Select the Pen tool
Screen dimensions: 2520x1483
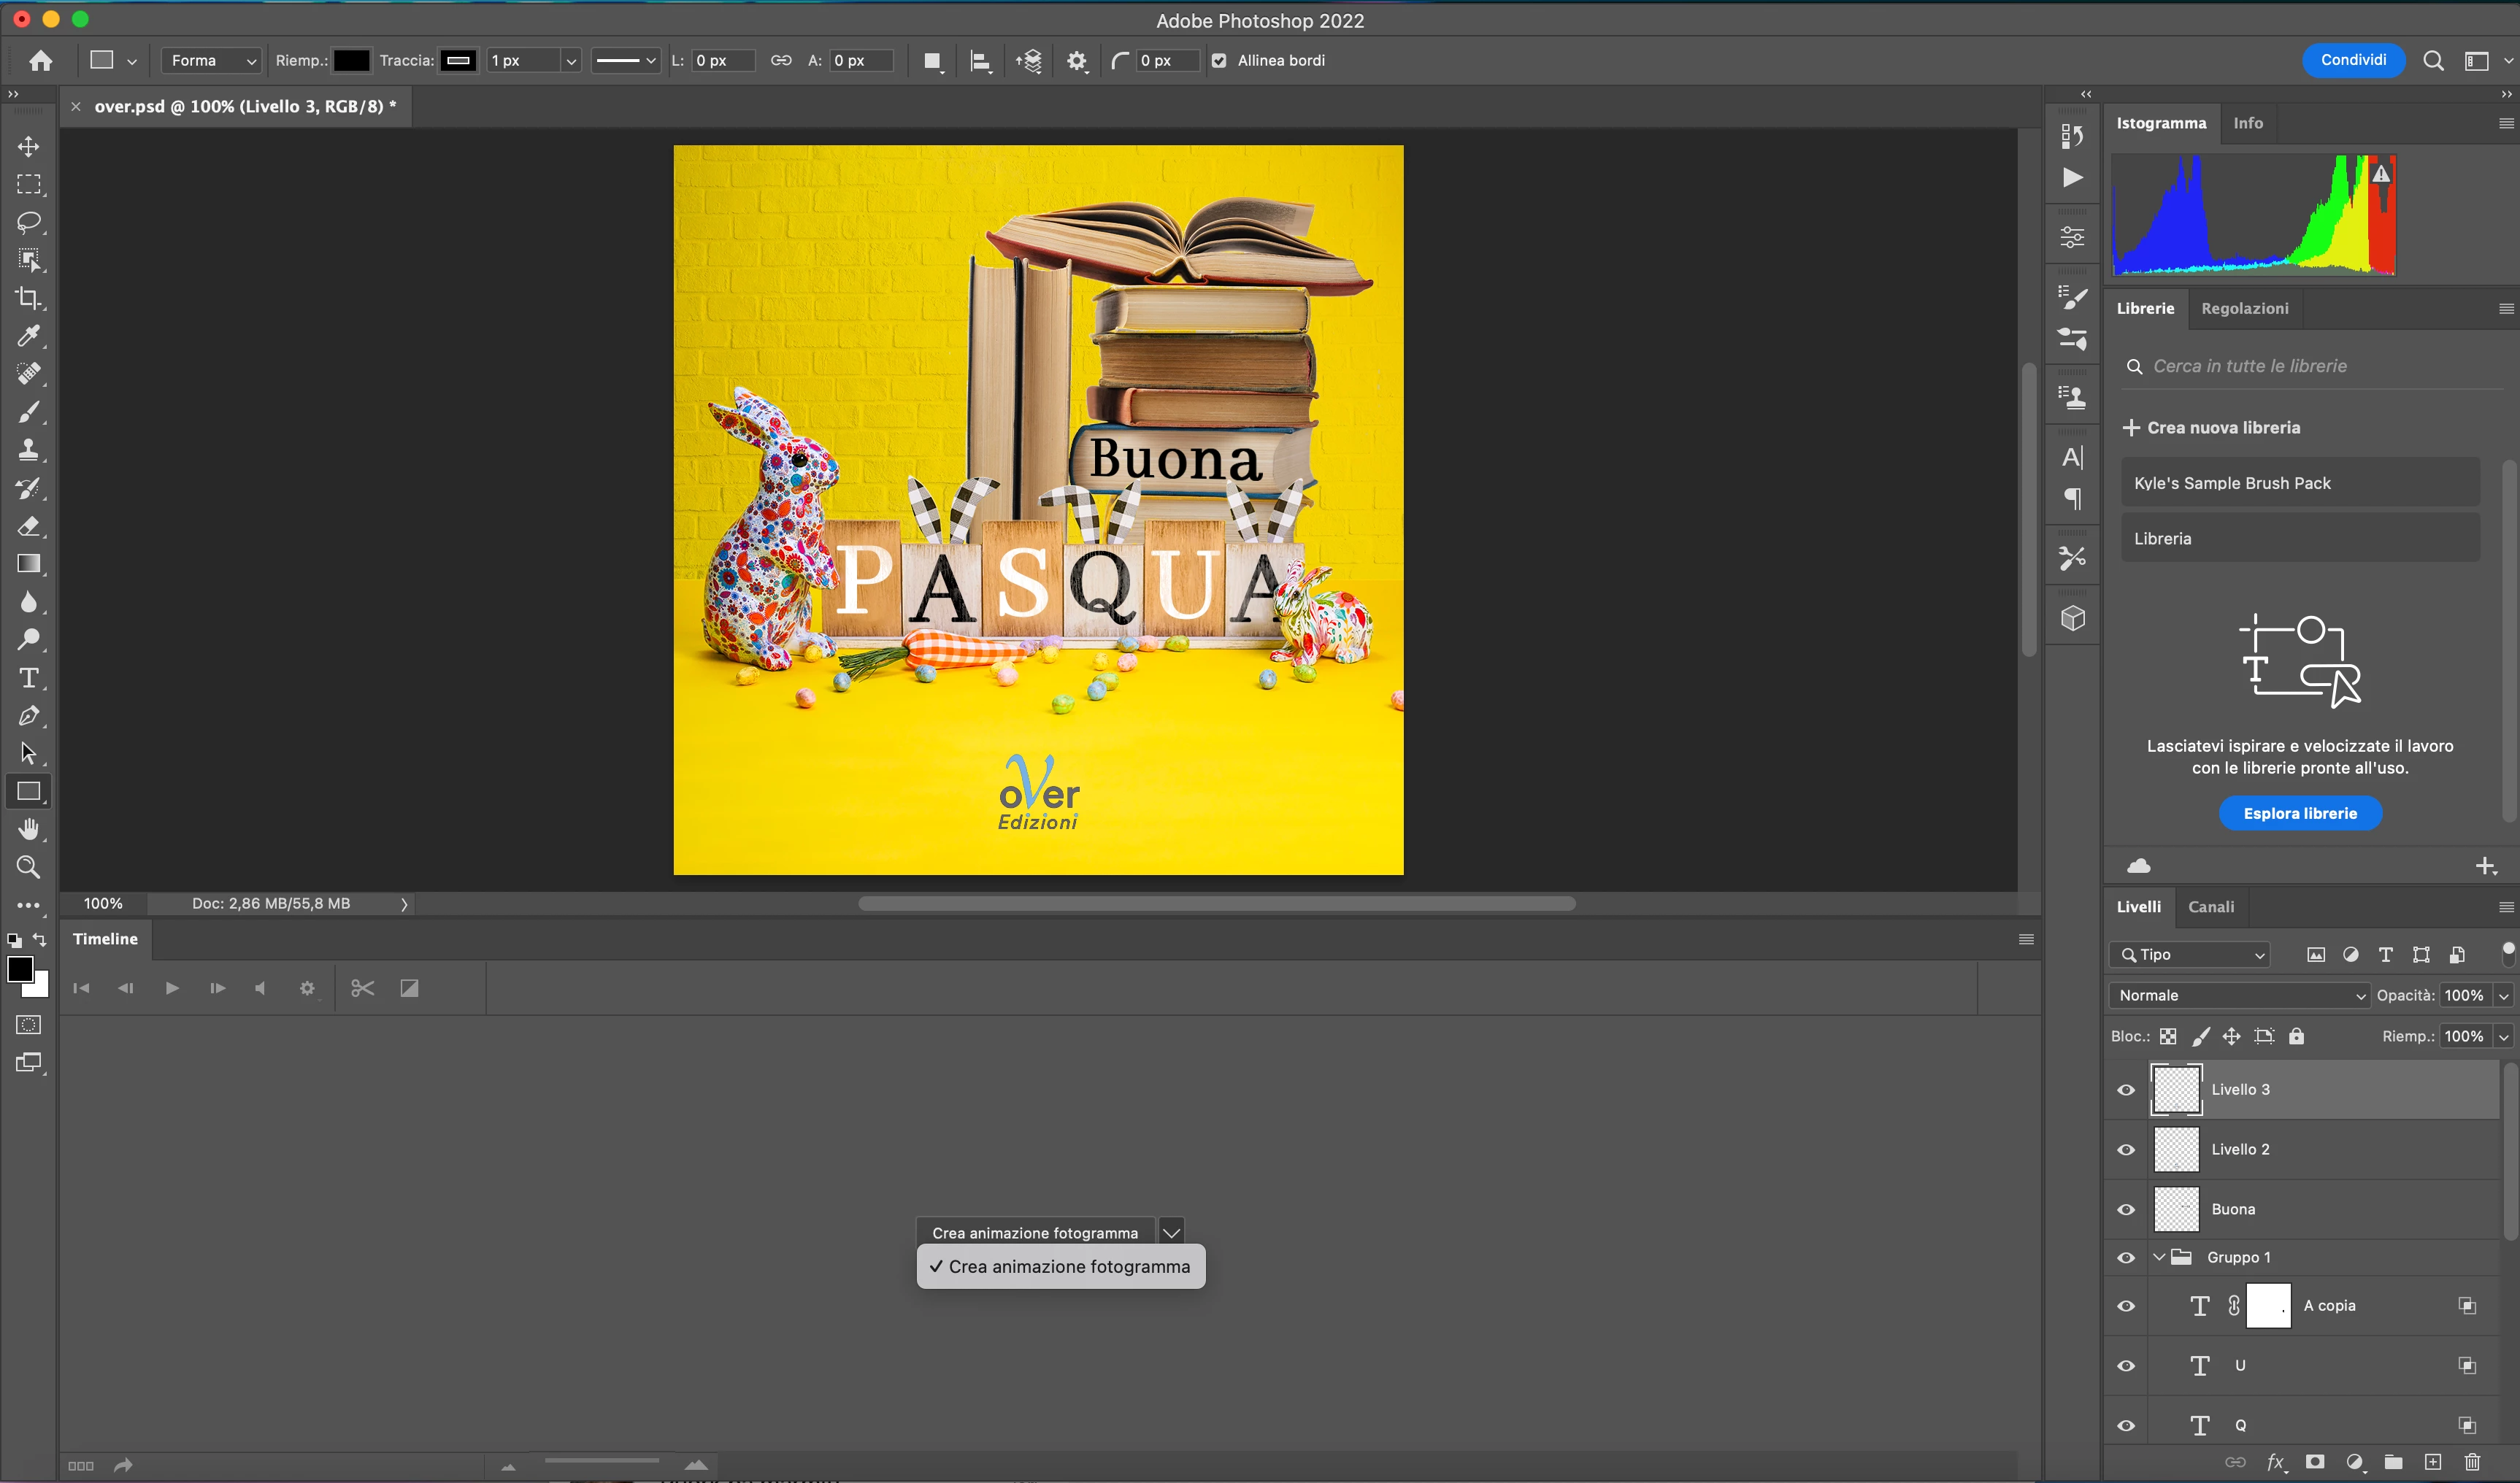coord(28,716)
